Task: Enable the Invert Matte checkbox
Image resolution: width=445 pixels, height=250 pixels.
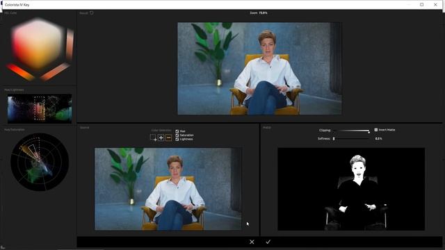Action: pyautogui.click(x=376, y=130)
